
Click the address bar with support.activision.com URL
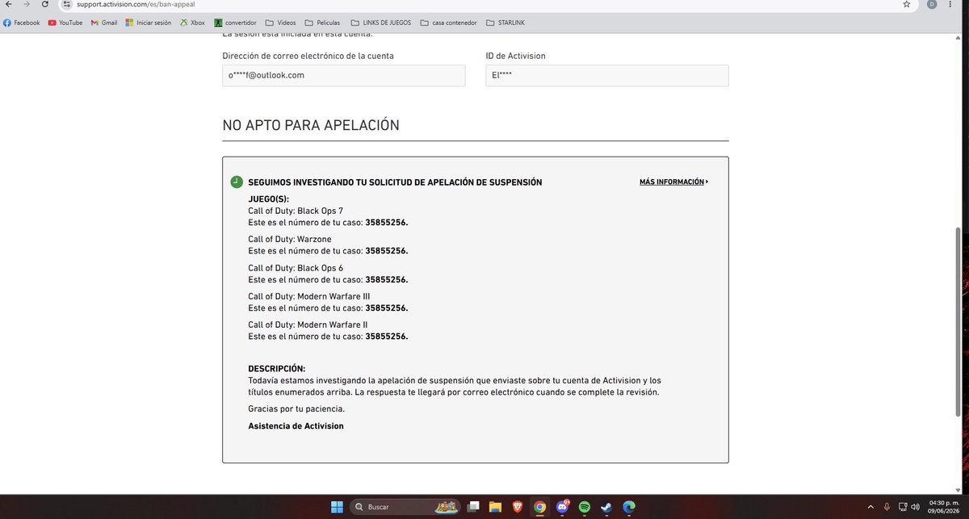point(484,4)
